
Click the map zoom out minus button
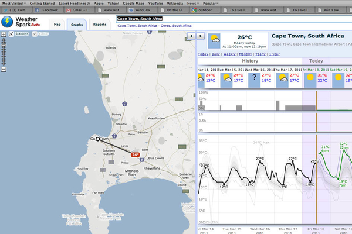click(4, 70)
